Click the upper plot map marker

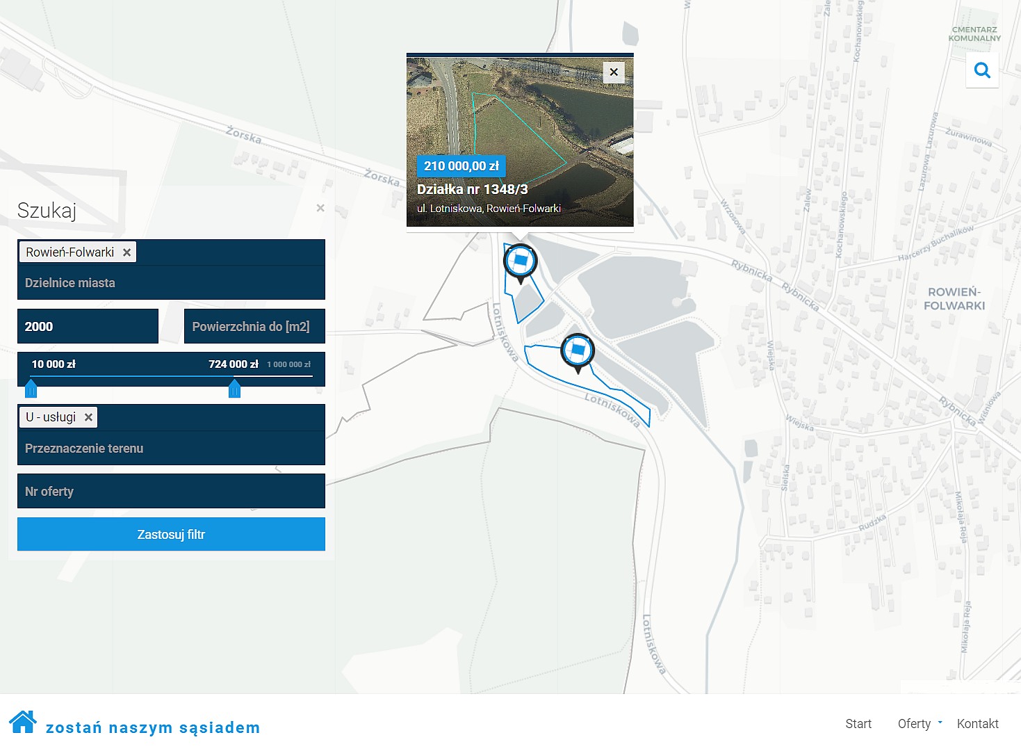520,261
